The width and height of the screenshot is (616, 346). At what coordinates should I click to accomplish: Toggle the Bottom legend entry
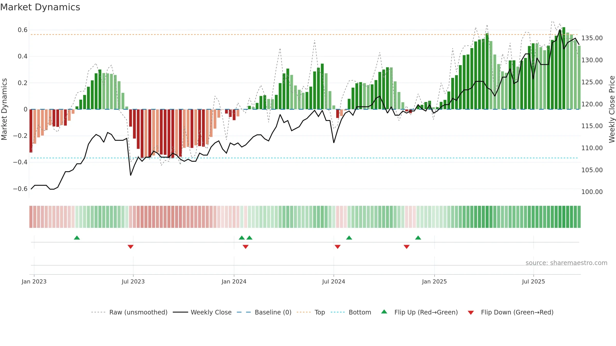[351, 312]
